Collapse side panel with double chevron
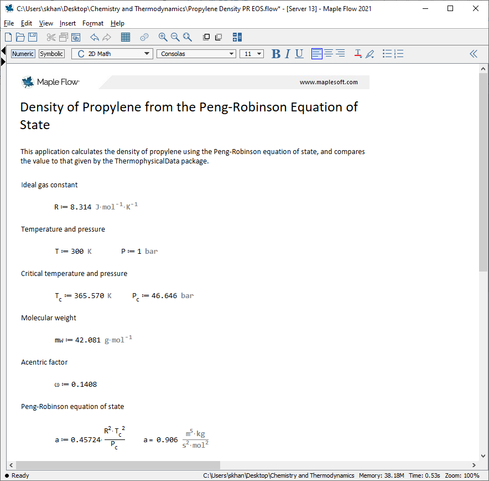Screen dimensions: 489x481 coord(474,54)
